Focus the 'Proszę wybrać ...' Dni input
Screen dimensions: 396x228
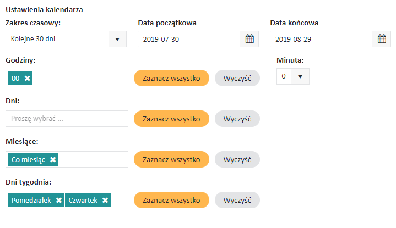click(67, 119)
